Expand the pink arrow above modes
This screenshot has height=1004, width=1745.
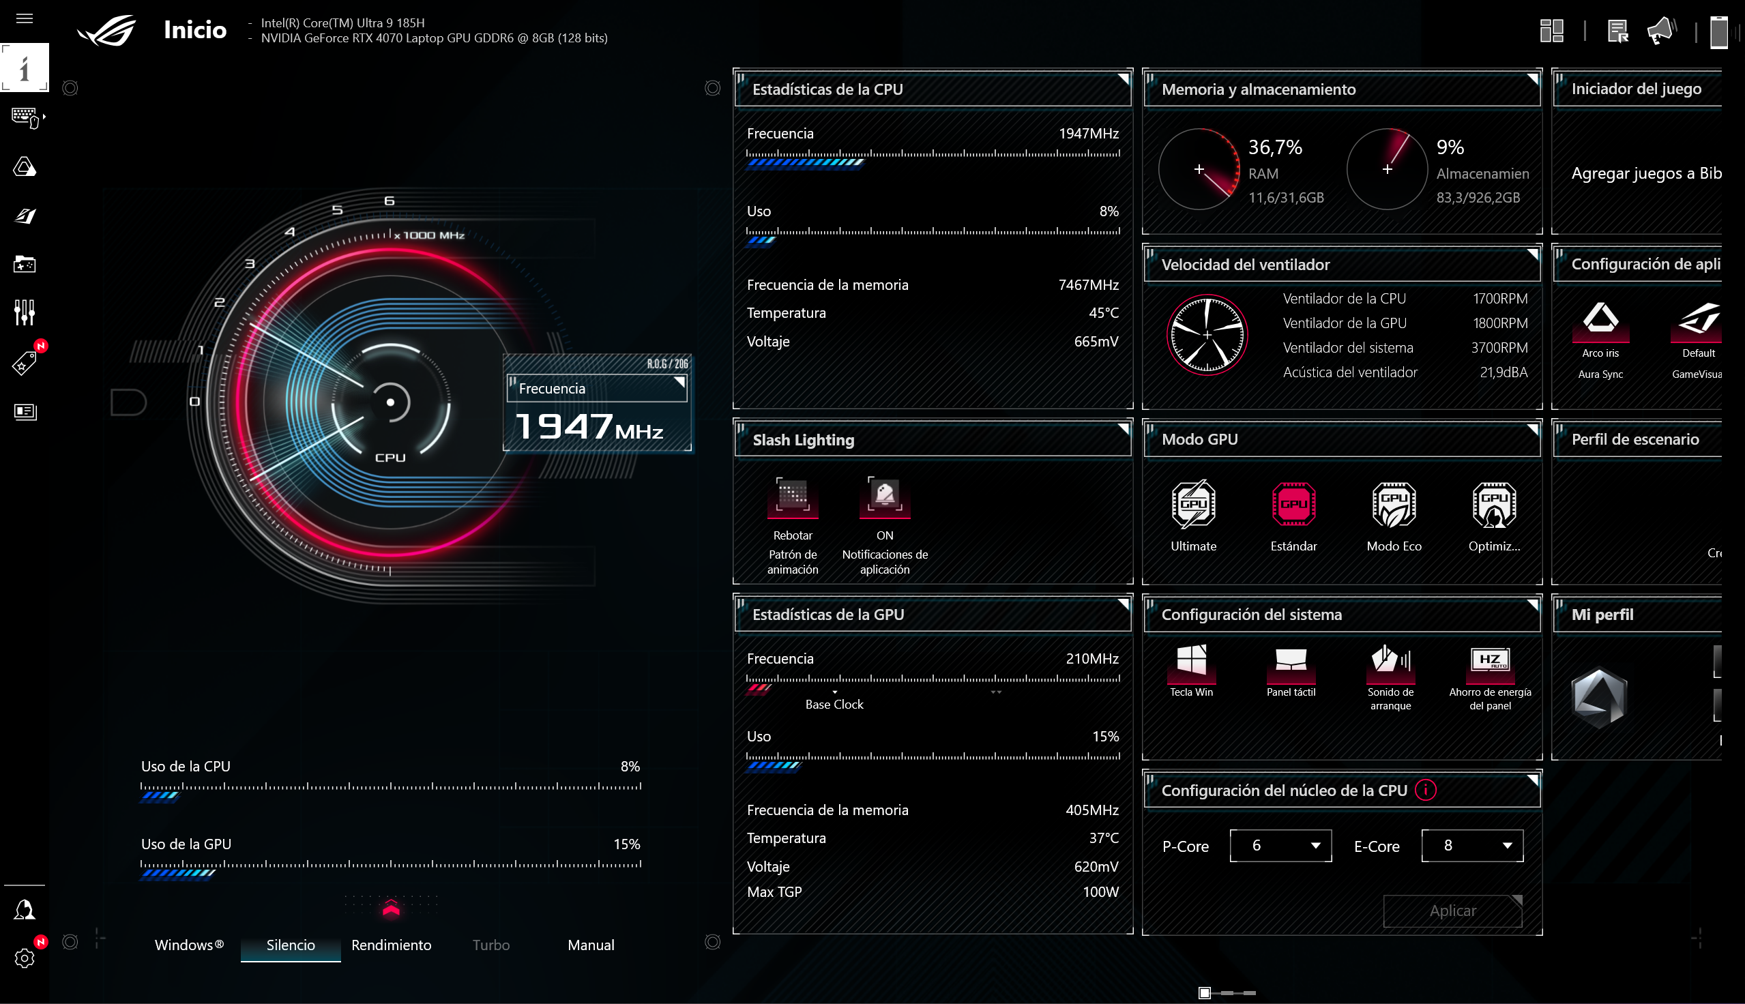391,909
